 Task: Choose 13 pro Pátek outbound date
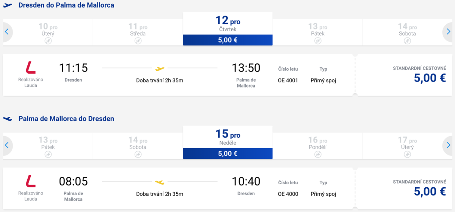coord(318,30)
